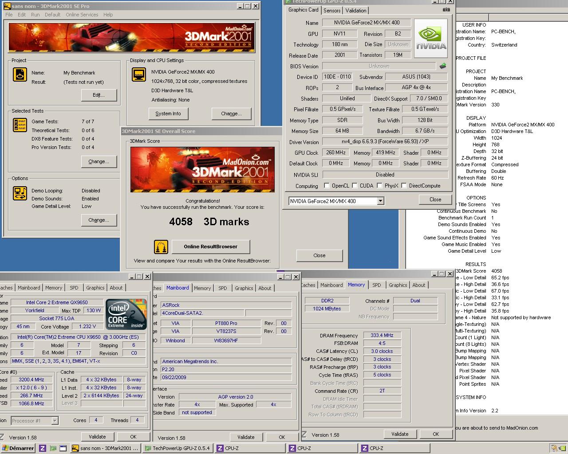Enable the CUDA checkbox

point(355,186)
